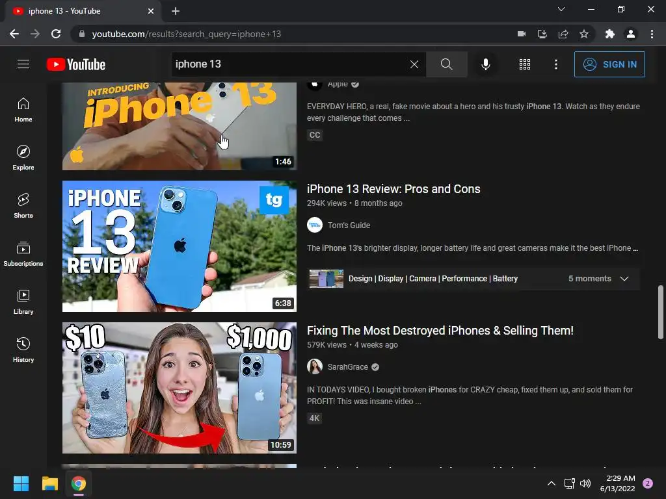
Task: Open Fixing The Most Destroyed iPhones title
Action: (x=440, y=331)
